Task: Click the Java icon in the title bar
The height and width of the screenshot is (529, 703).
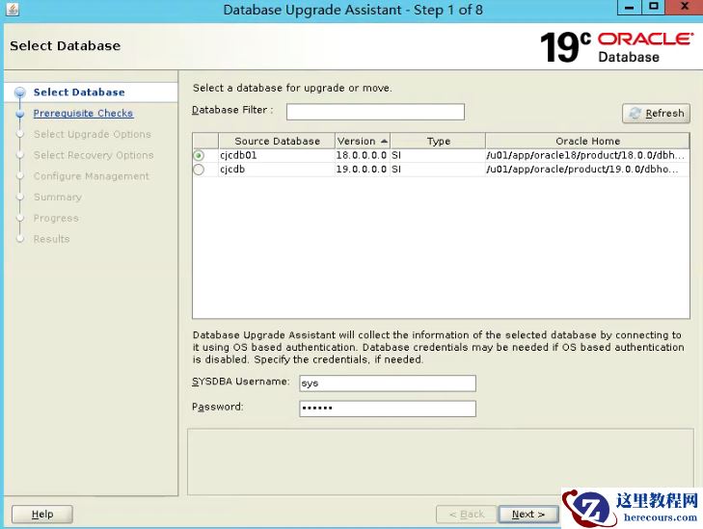Action: tap(13, 9)
